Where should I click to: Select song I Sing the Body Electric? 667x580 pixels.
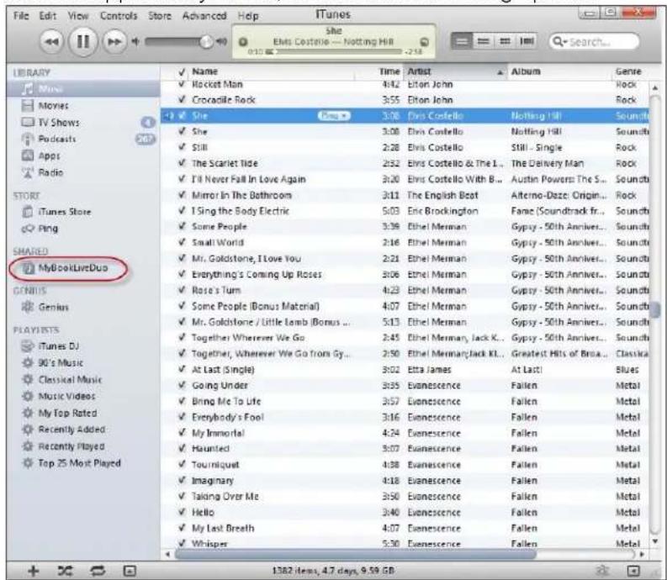241,211
